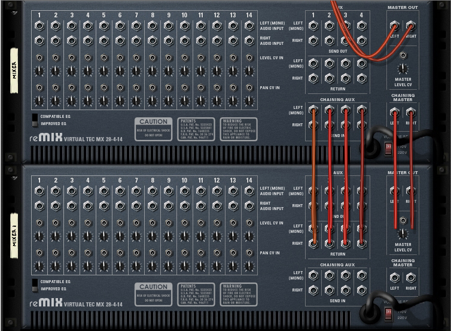Click channel 14 Right audio input jack on bottom mixer
The image size is (451, 331).
coord(249,207)
